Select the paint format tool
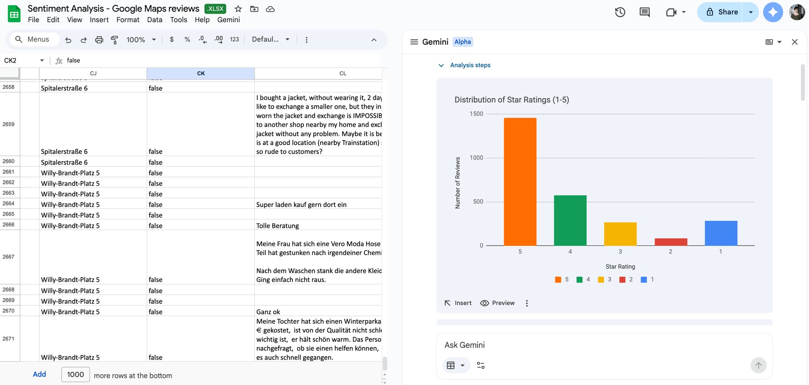This screenshot has height=385, width=809. point(114,40)
